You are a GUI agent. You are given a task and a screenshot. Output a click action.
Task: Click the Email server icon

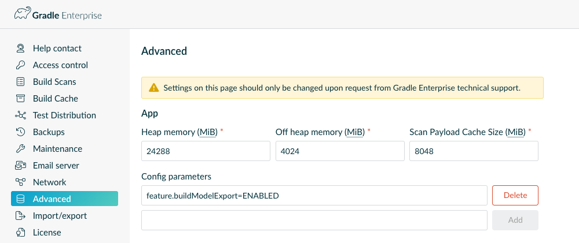pyautogui.click(x=21, y=166)
